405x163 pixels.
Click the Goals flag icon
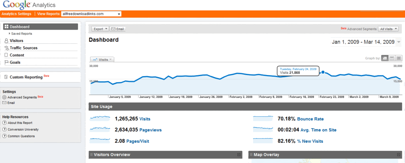point(7,62)
